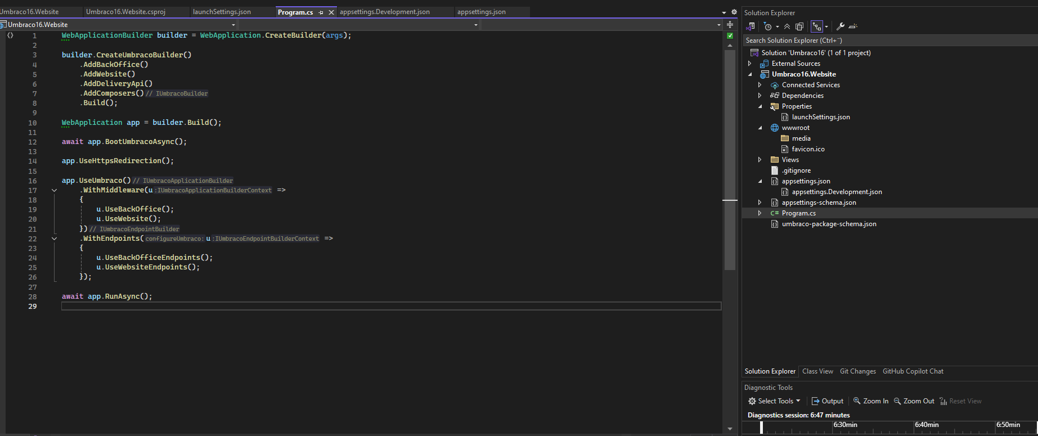Click Collapse All in Solution Explorer toolbar
Screen dimensions: 1038x436
[x=787, y=26]
